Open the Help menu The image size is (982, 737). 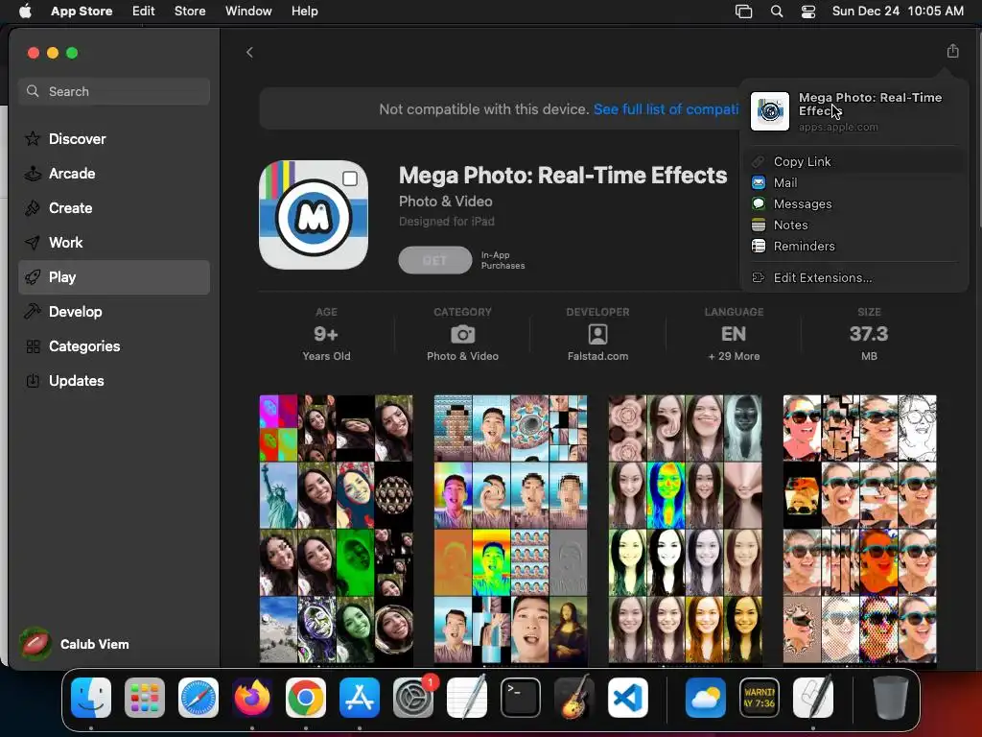pos(304,11)
